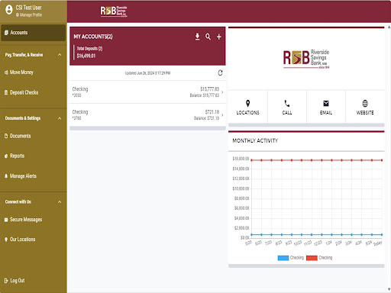The height and width of the screenshot is (293, 391).
Task: Refresh account balances icon
Action: [x=220, y=73]
